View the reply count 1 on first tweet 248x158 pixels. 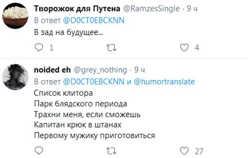(x=51, y=48)
